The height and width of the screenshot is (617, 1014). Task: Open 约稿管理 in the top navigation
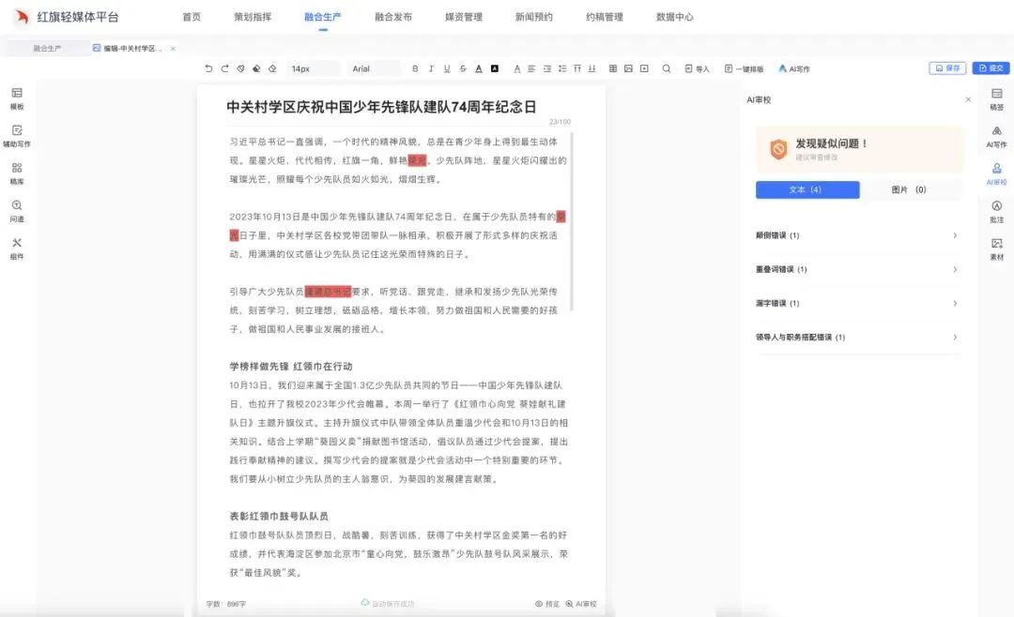pyautogui.click(x=604, y=17)
